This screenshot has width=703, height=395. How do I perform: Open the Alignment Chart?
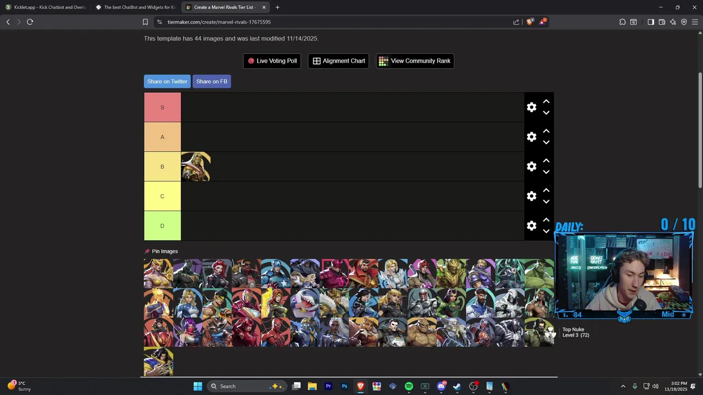coord(338,61)
